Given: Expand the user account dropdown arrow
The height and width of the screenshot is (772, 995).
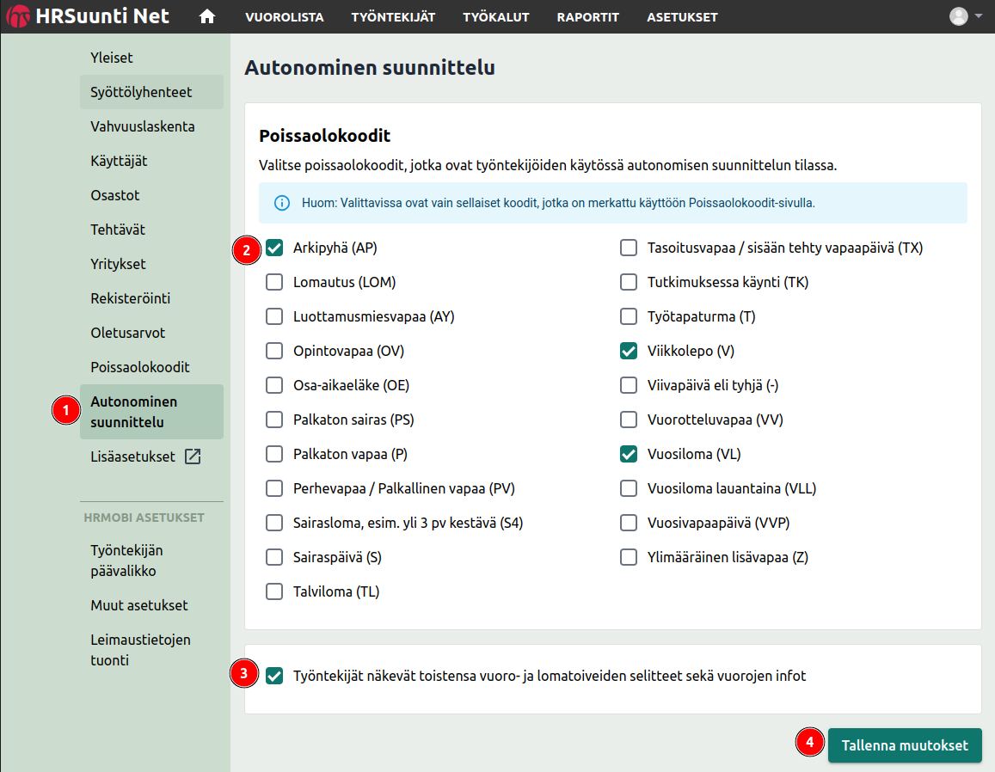Looking at the screenshot, I should tap(979, 16).
